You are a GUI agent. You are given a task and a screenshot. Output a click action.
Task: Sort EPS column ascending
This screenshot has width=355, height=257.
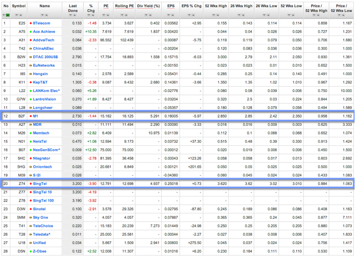(173, 15)
